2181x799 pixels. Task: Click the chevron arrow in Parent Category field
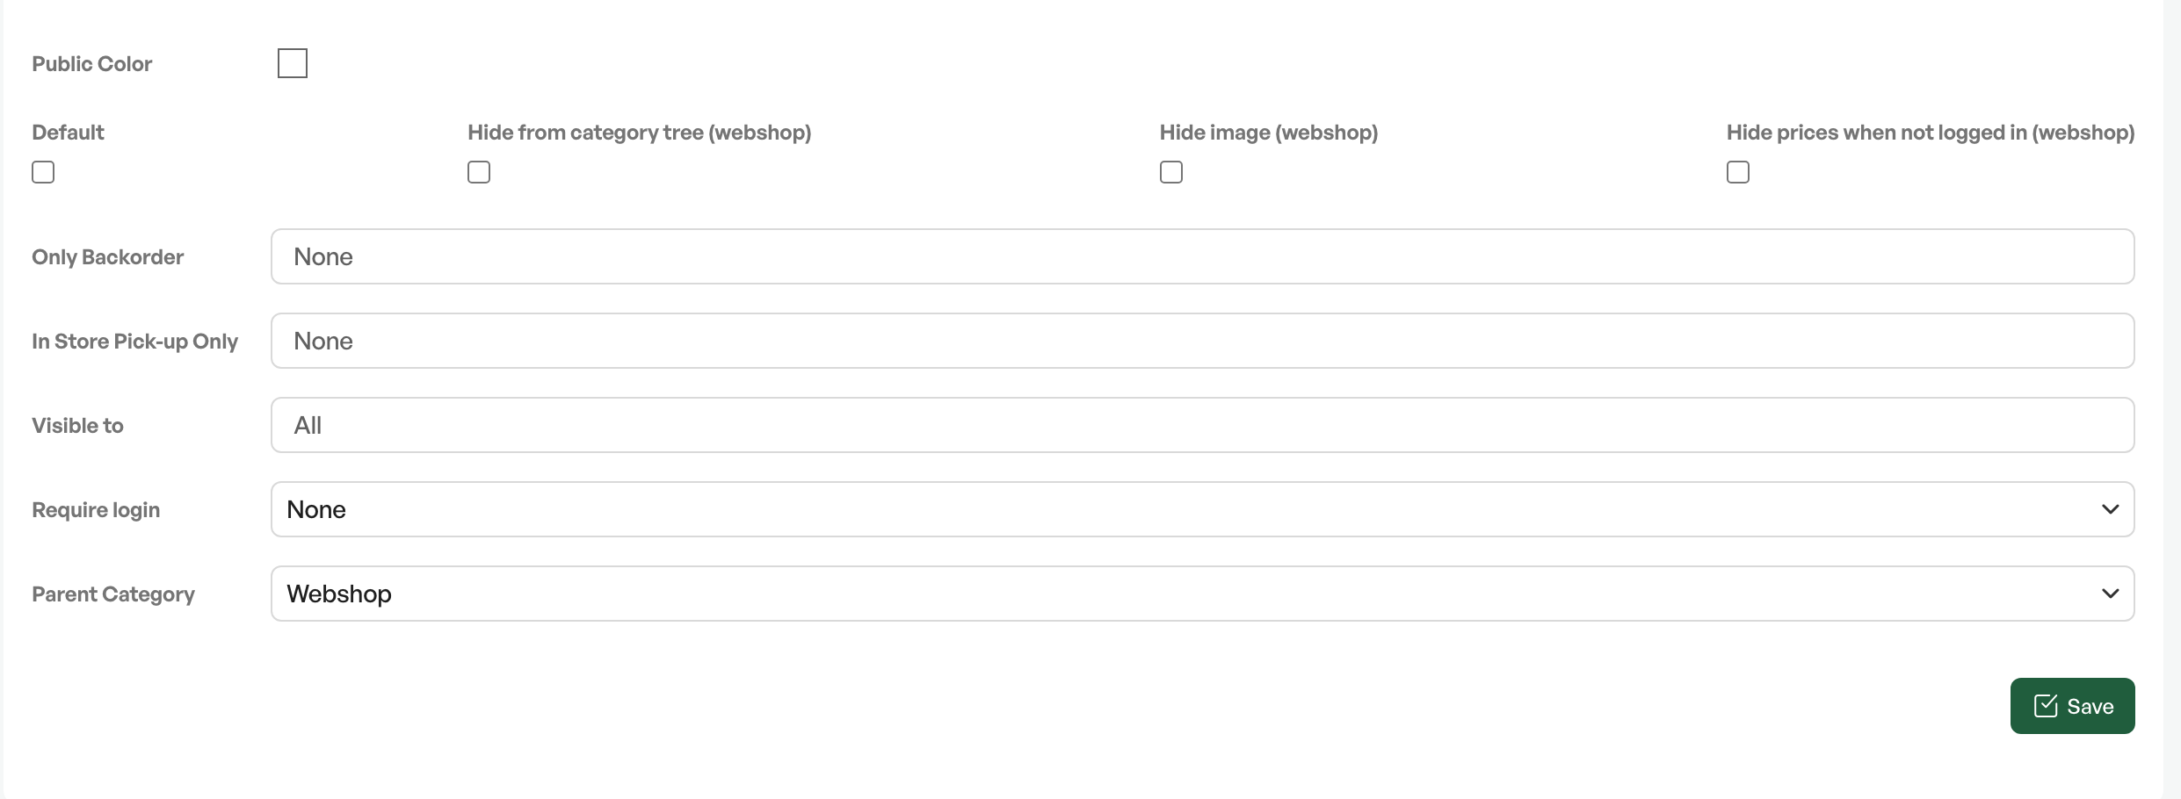[x=2111, y=594]
